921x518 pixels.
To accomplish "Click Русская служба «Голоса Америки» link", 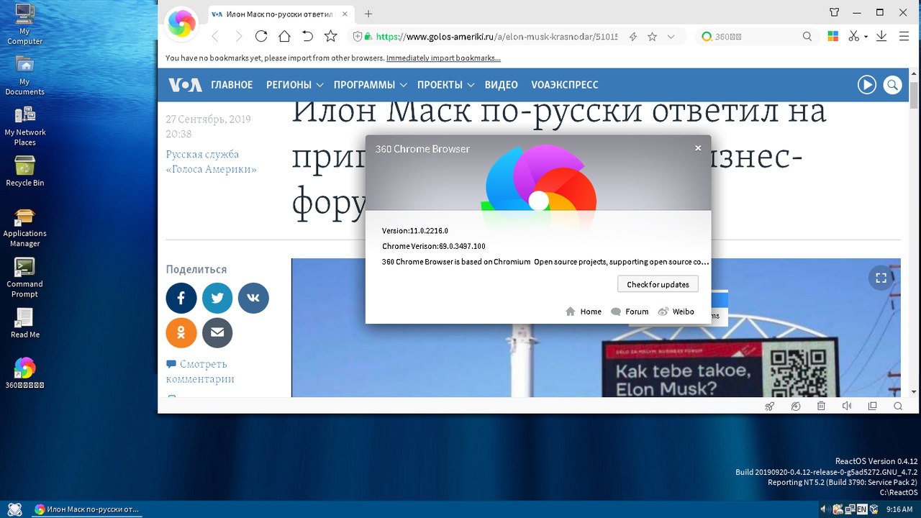I will click(x=211, y=162).
